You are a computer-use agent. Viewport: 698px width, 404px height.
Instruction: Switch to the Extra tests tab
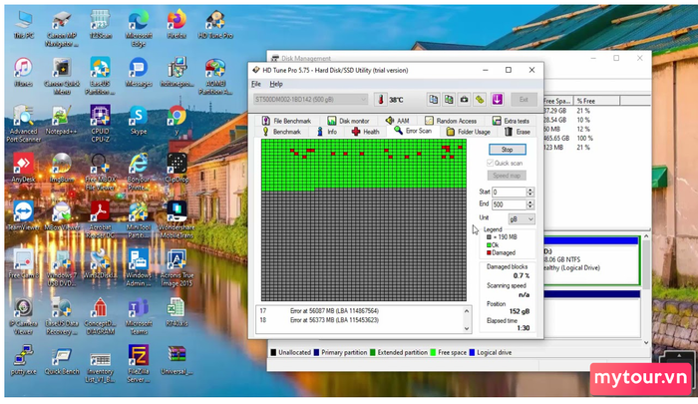511,121
